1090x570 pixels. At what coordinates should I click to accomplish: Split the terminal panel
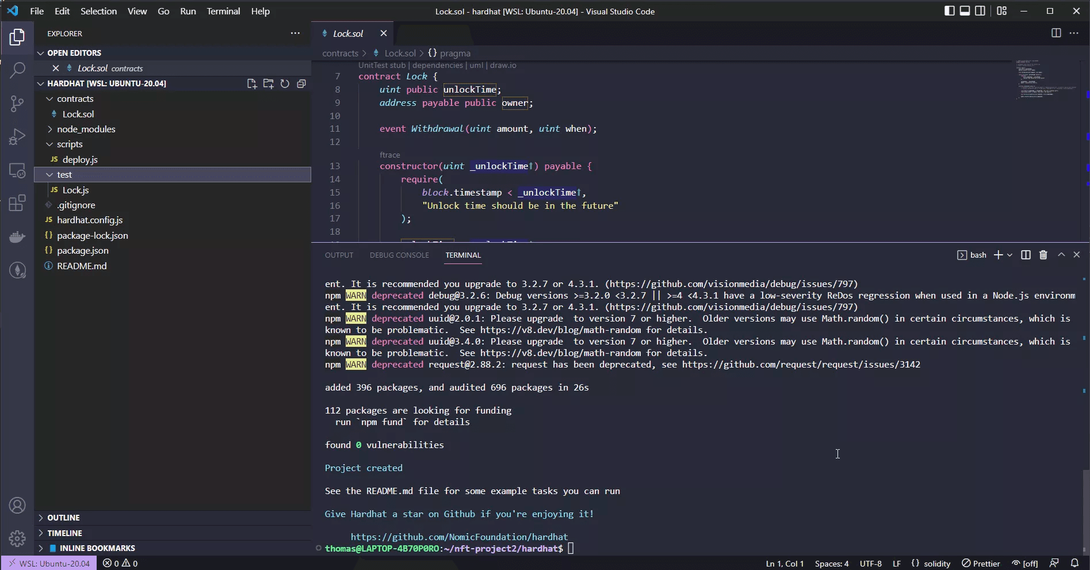point(1026,255)
